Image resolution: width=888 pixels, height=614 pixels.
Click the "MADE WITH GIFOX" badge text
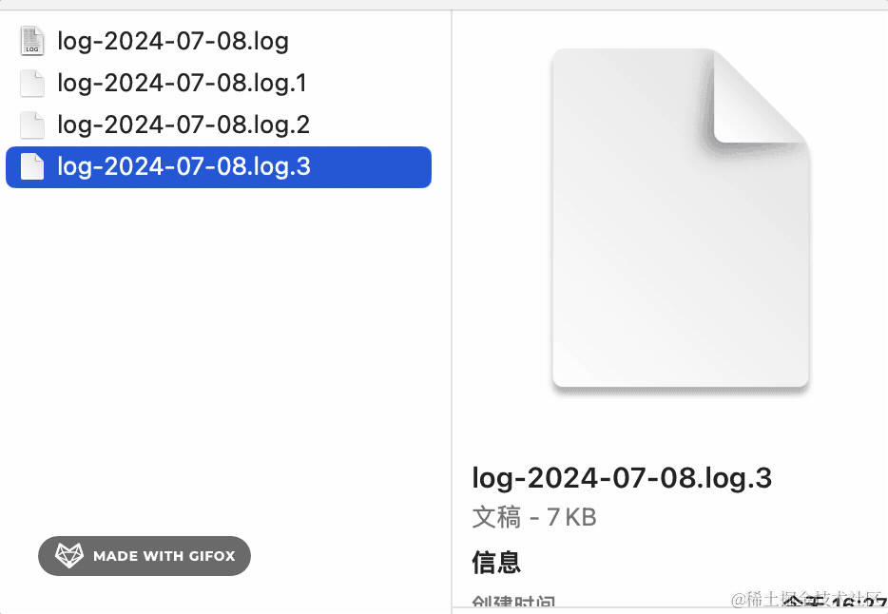[164, 556]
